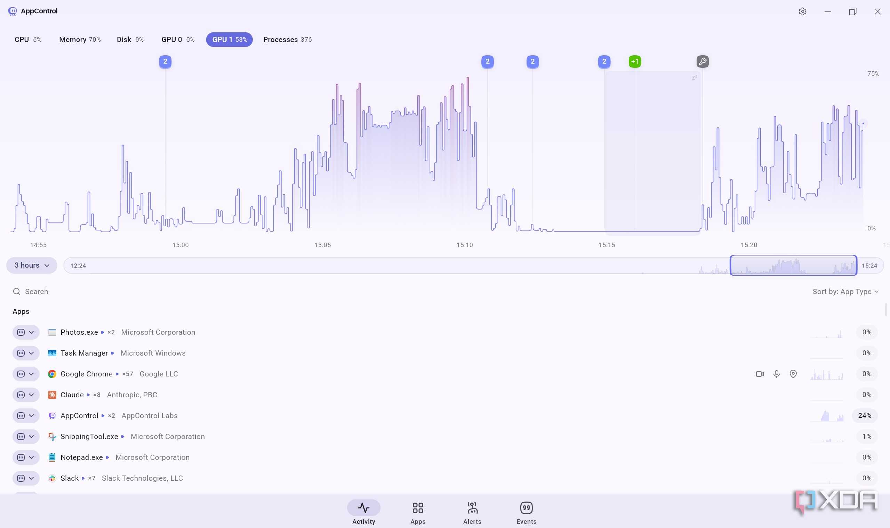This screenshot has width=890, height=528.
Task: Click the Task Manager app icon
Action: coord(52,353)
